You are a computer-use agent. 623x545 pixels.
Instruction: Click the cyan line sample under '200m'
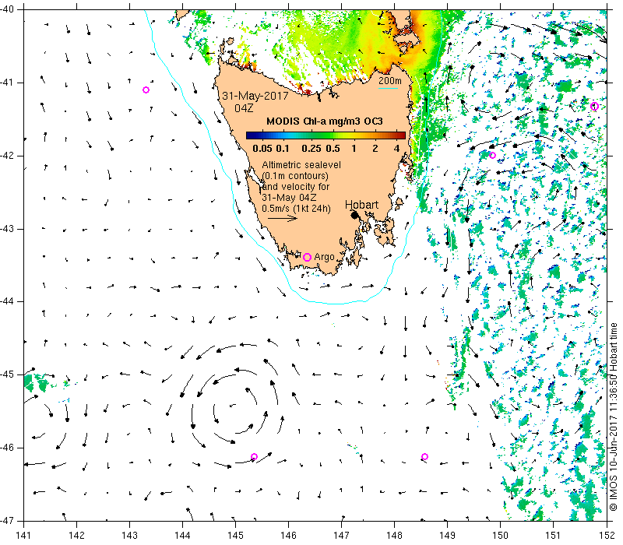pyautogui.click(x=388, y=88)
